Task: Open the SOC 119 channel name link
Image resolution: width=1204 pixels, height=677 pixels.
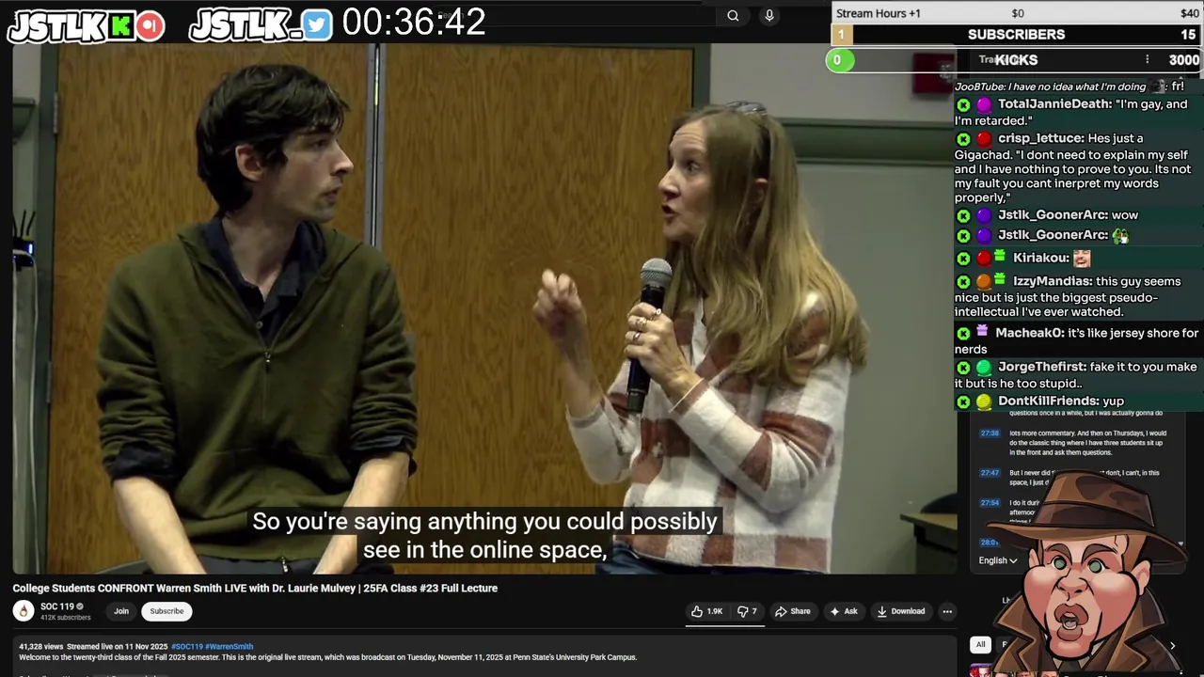Action: (56, 606)
